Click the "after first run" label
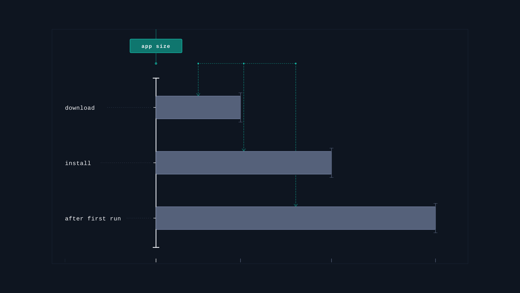Image resolution: width=520 pixels, height=293 pixels. [x=93, y=219]
